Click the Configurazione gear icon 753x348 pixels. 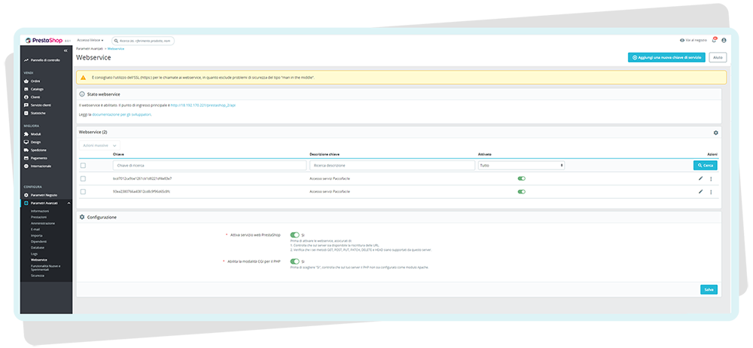pyautogui.click(x=82, y=217)
